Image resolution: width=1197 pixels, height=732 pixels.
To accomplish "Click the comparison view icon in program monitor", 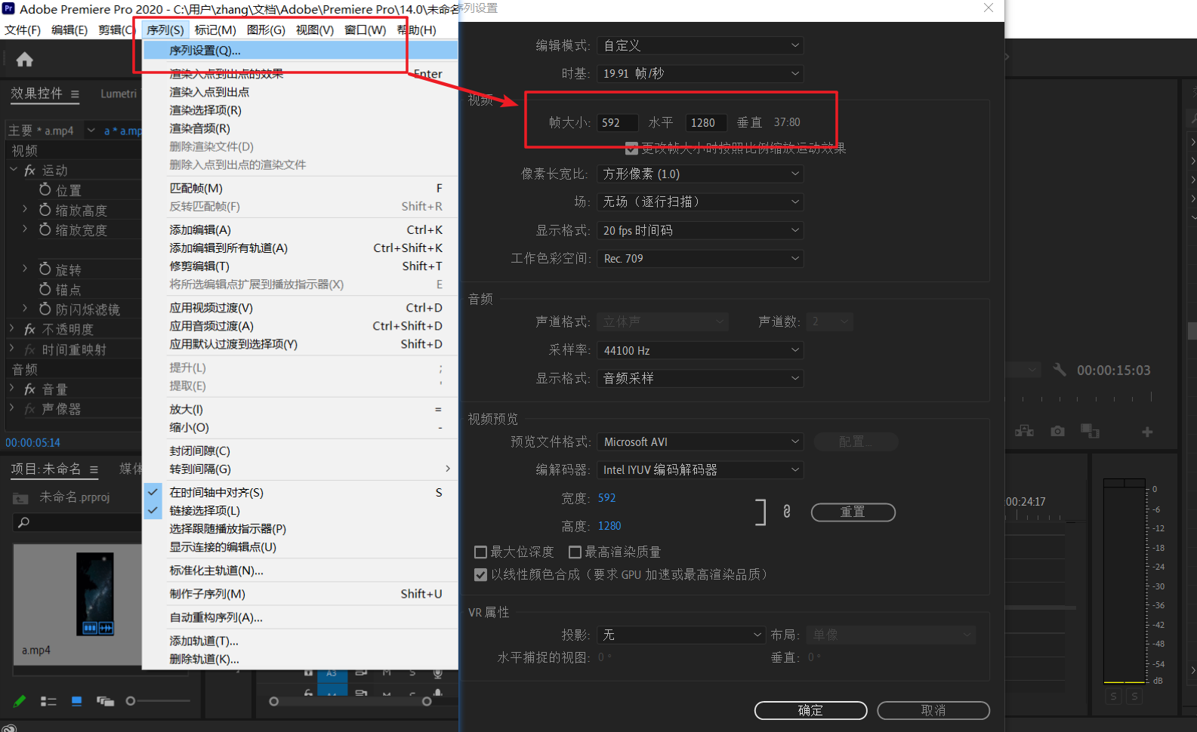I will click(1090, 431).
